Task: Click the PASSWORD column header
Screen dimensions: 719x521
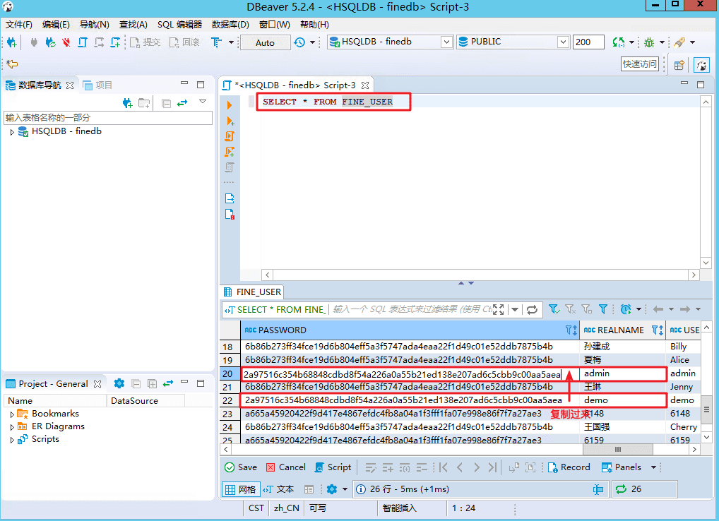Action: tap(410, 330)
